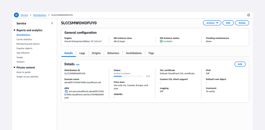This screenshot has width=265, height=130.
Task: Click Edit in the Details panel
Action: tap(240, 64)
